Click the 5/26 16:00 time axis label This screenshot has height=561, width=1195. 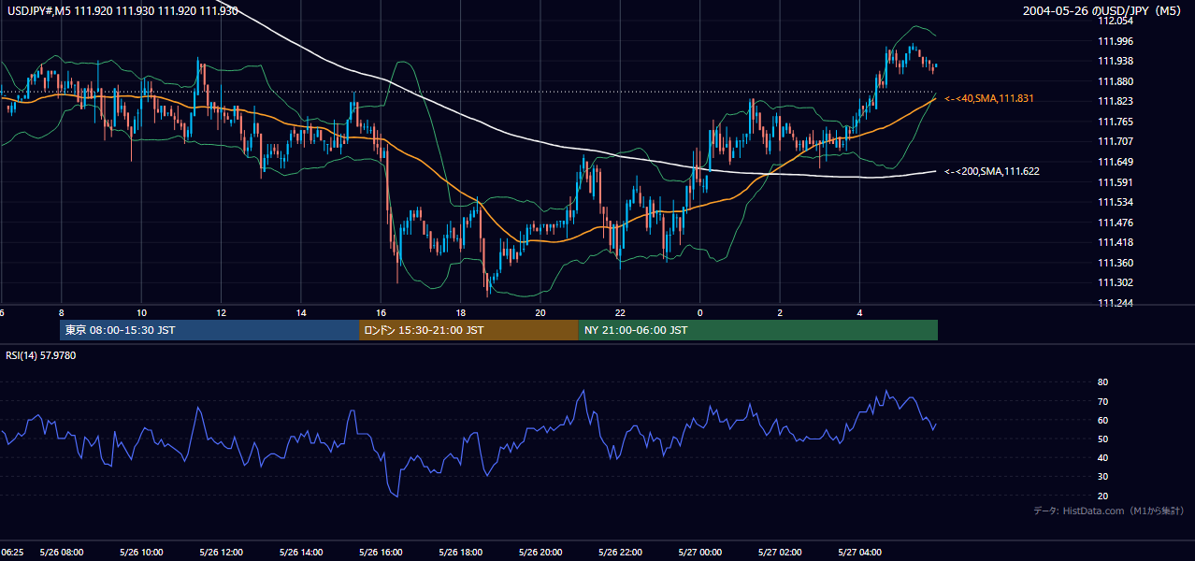tap(381, 553)
